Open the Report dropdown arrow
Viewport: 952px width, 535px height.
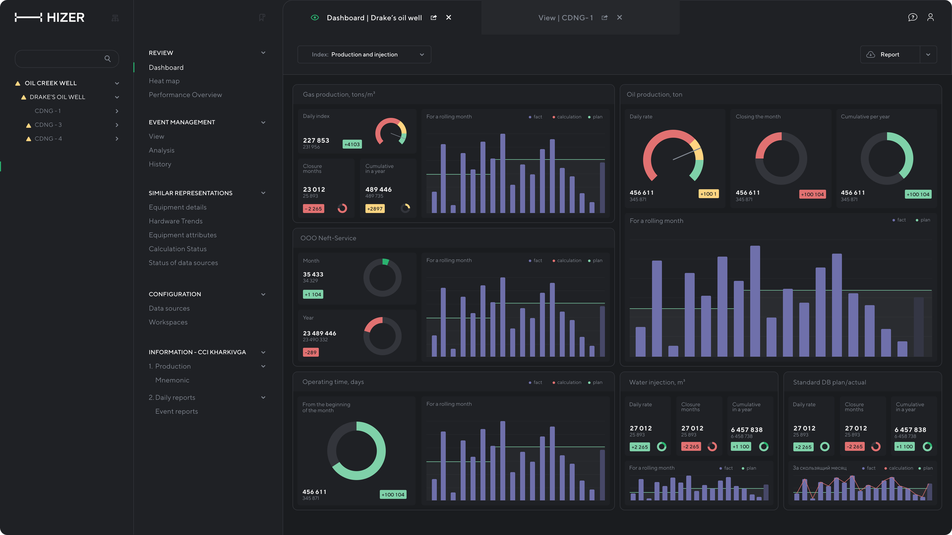tap(928, 54)
